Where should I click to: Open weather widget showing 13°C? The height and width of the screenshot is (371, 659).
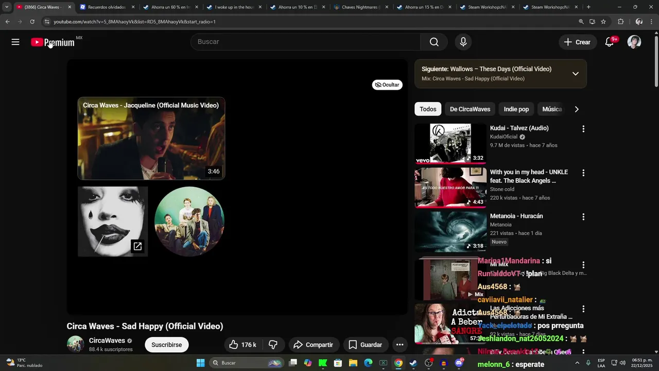(x=24, y=363)
